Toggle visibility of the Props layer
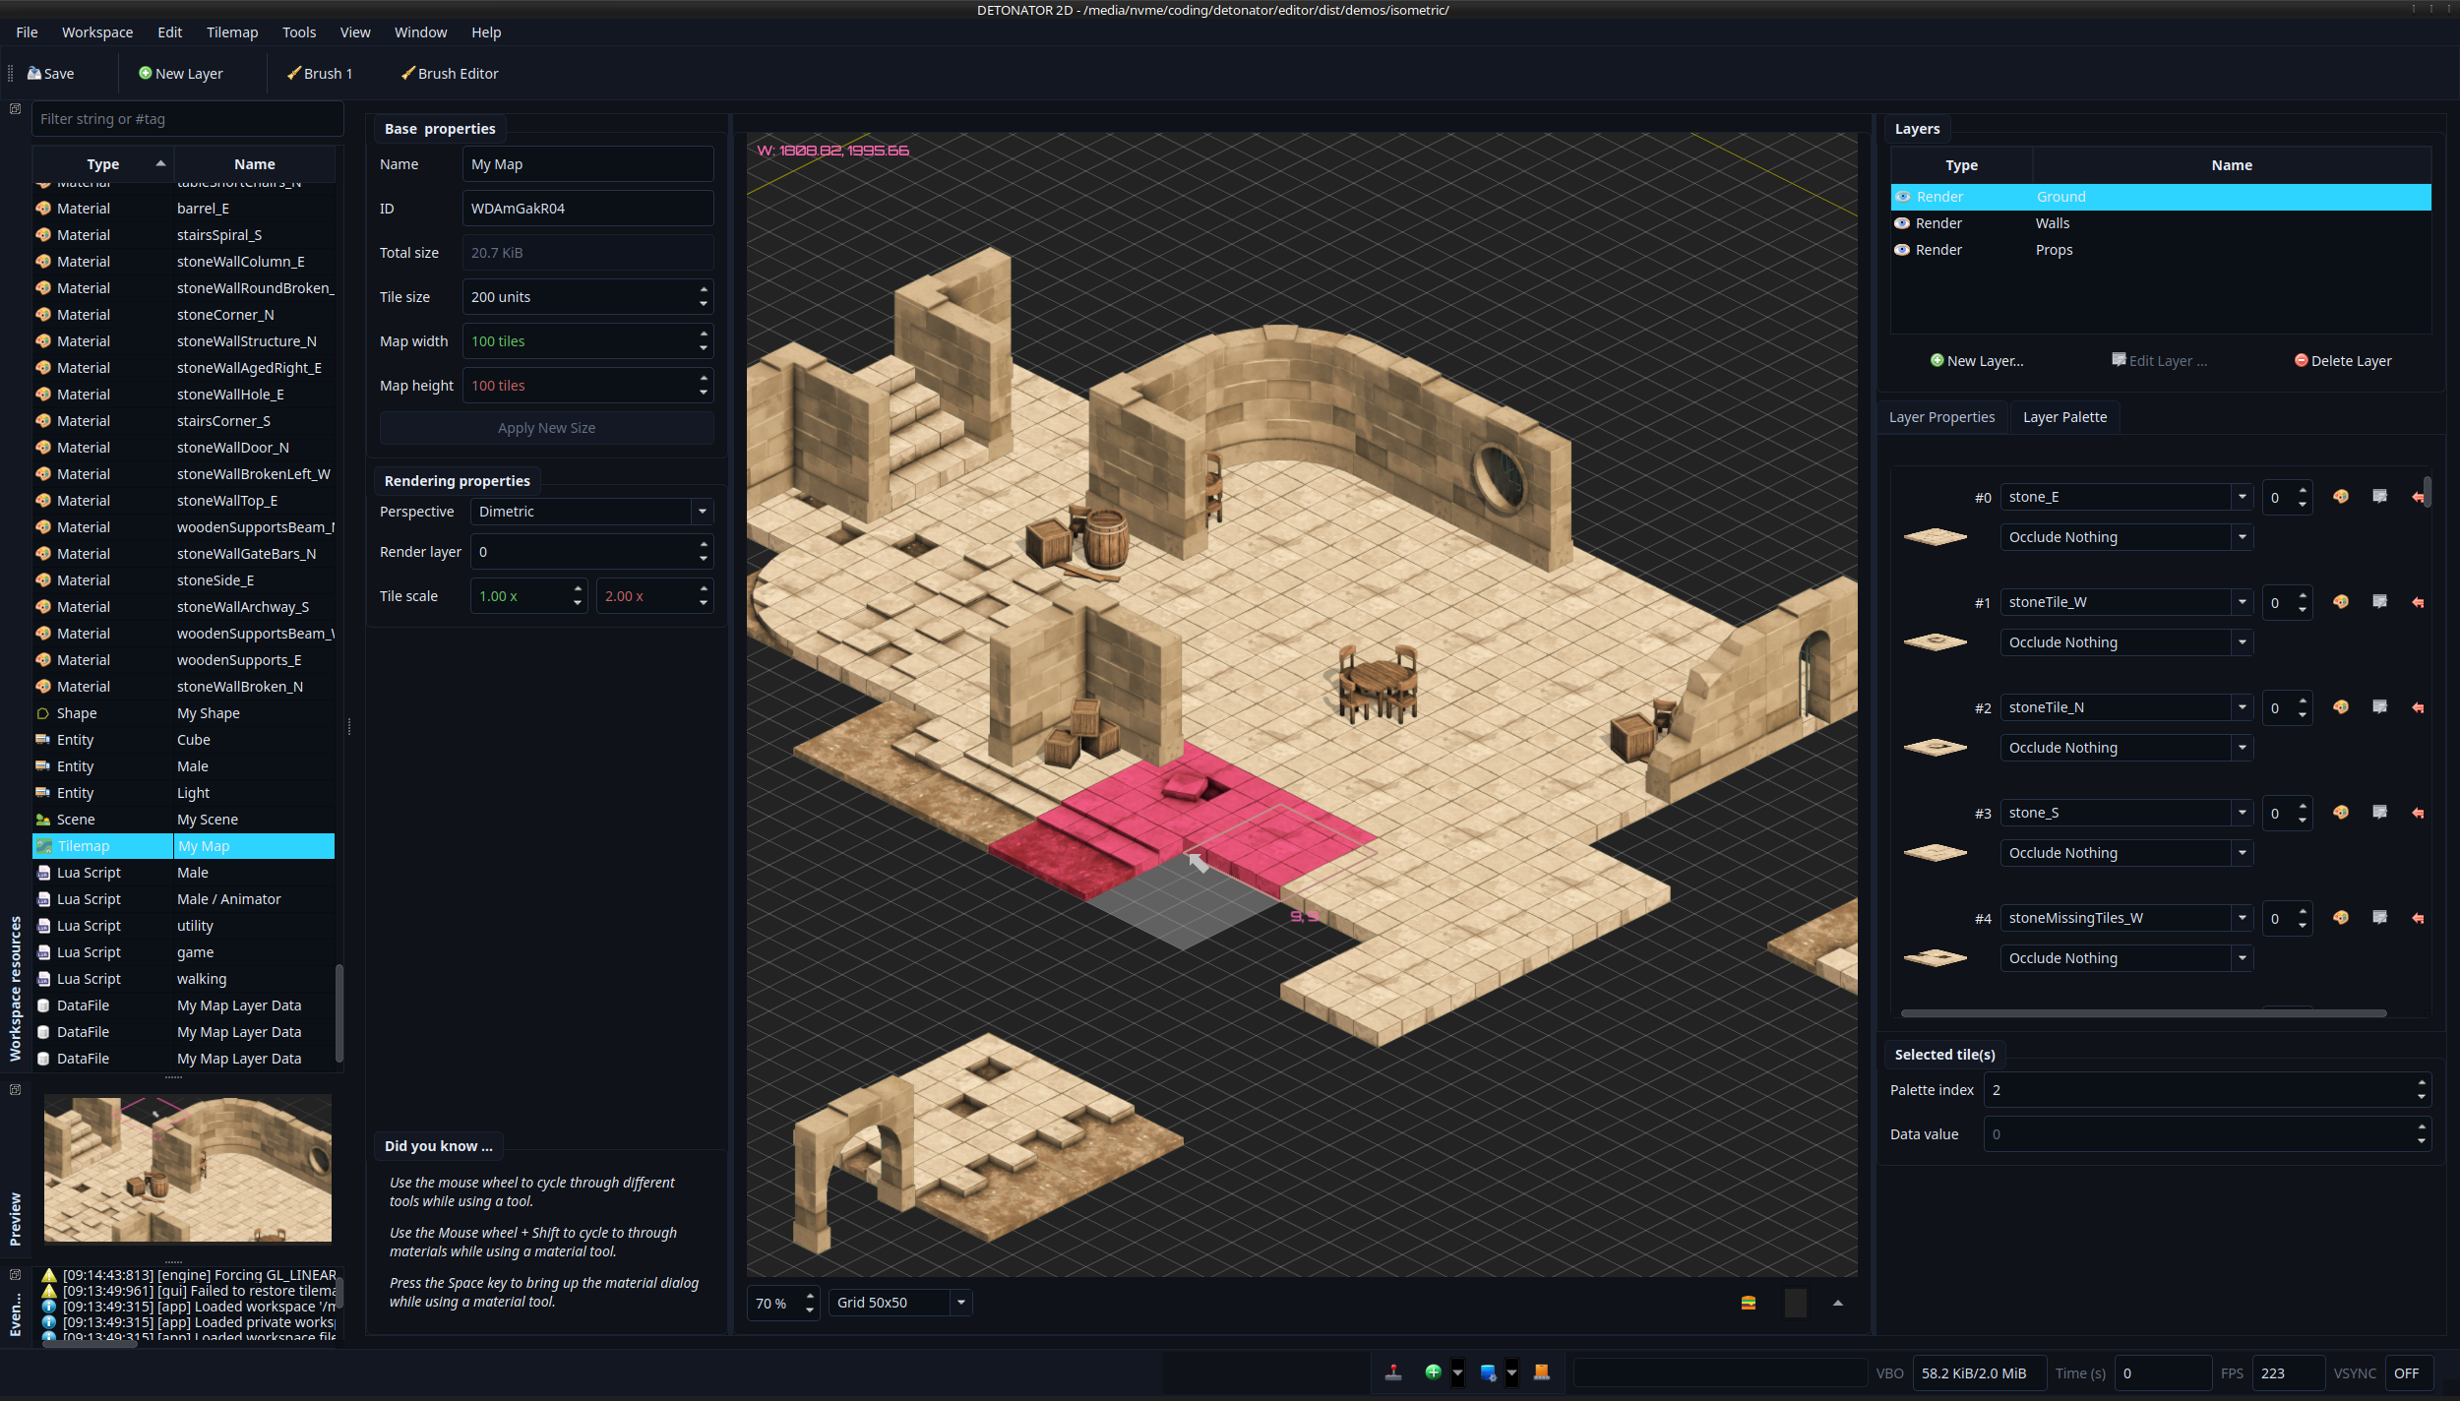The height and width of the screenshot is (1401, 2460). (x=1903, y=250)
